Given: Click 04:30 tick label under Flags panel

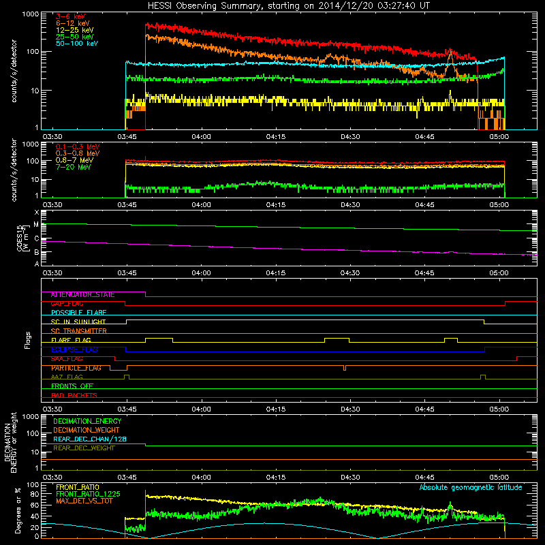Looking at the screenshot, I should click(x=350, y=409).
